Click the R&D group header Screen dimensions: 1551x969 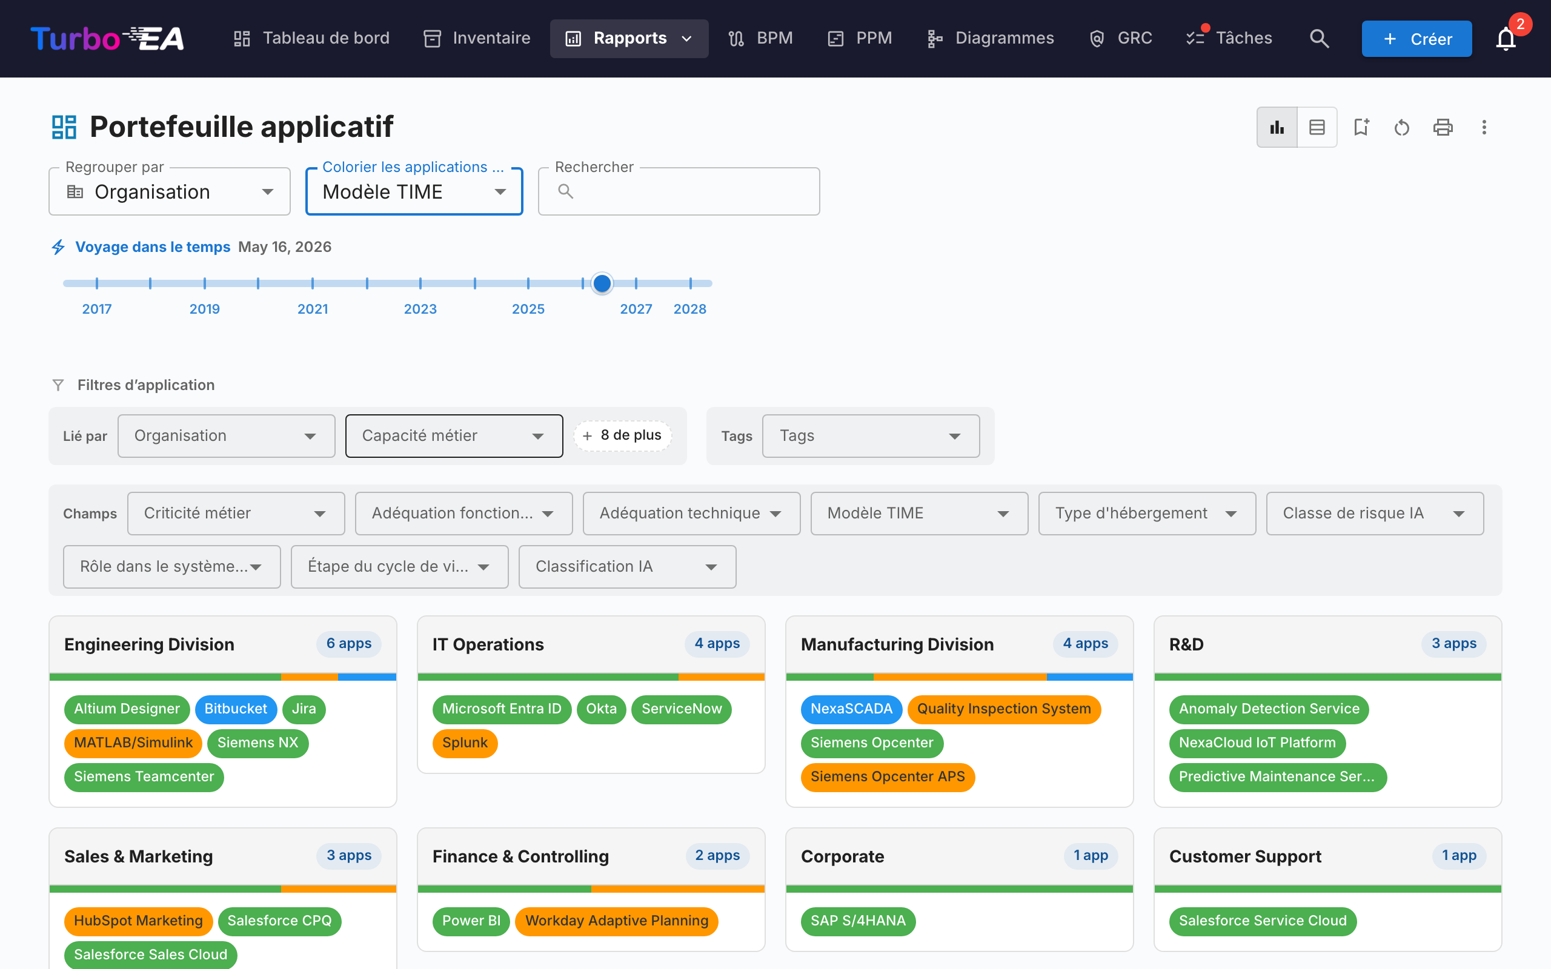click(1328, 645)
